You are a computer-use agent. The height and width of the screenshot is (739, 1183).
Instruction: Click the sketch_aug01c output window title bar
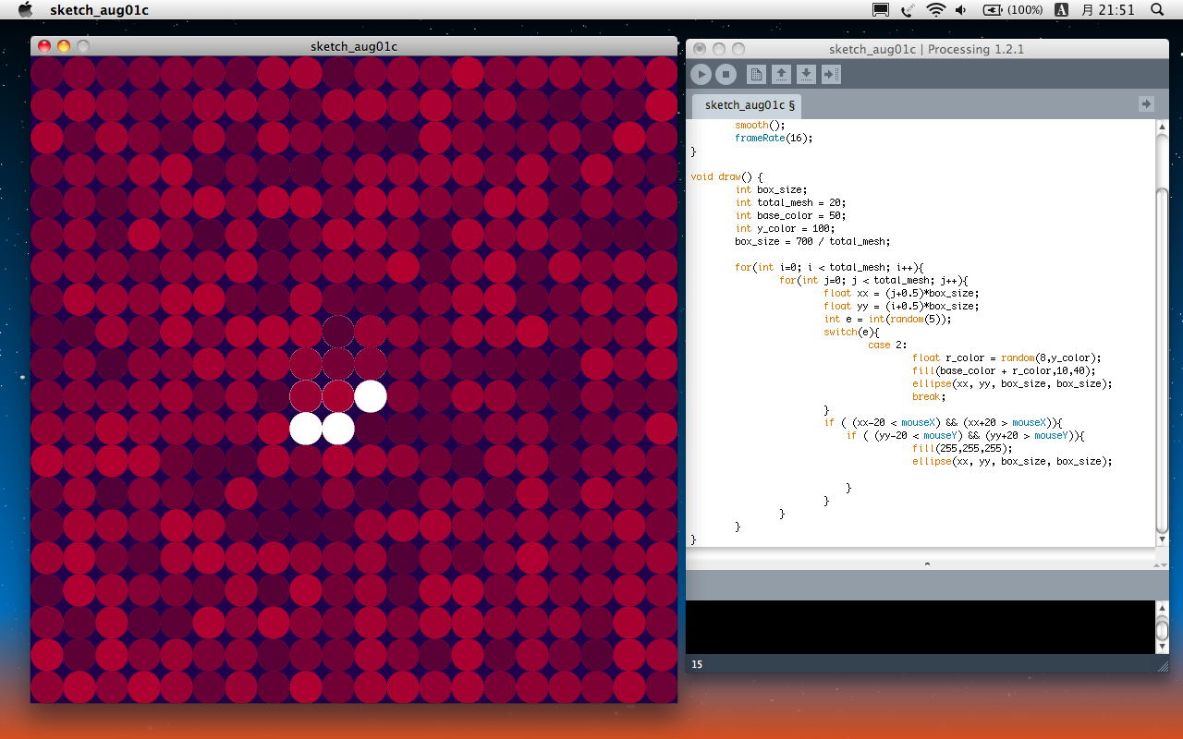pos(354,46)
